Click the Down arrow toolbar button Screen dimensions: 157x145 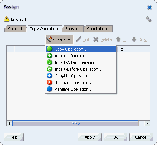(140, 39)
